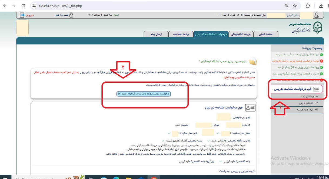This screenshot has width=329, height=179.
Task: Go to the ارسال پیام tab
Action: [156, 34]
